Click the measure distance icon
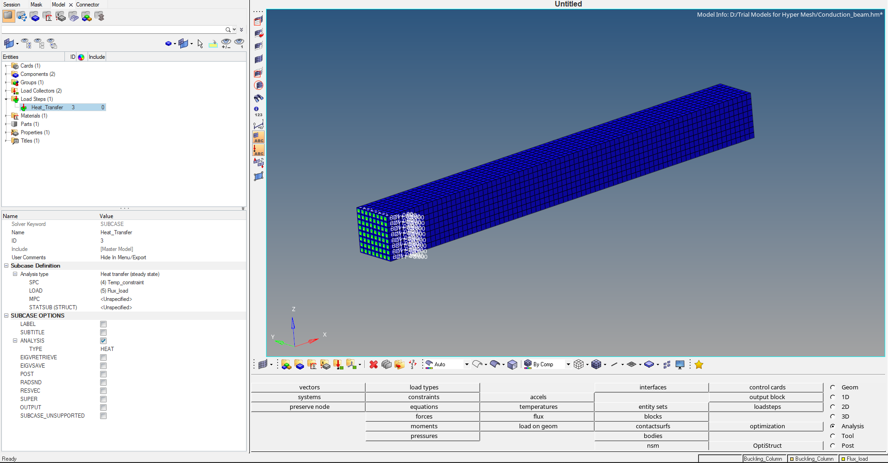The image size is (888, 463). click(x=259, y=125)
